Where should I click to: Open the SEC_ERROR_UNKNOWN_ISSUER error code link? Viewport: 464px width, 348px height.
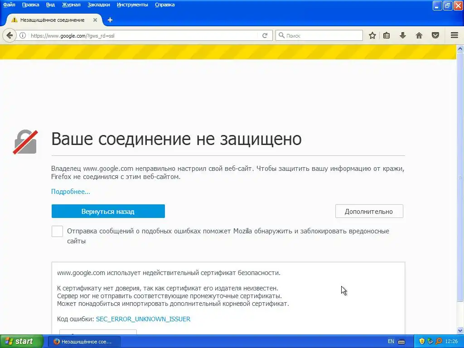click(143, 319)
